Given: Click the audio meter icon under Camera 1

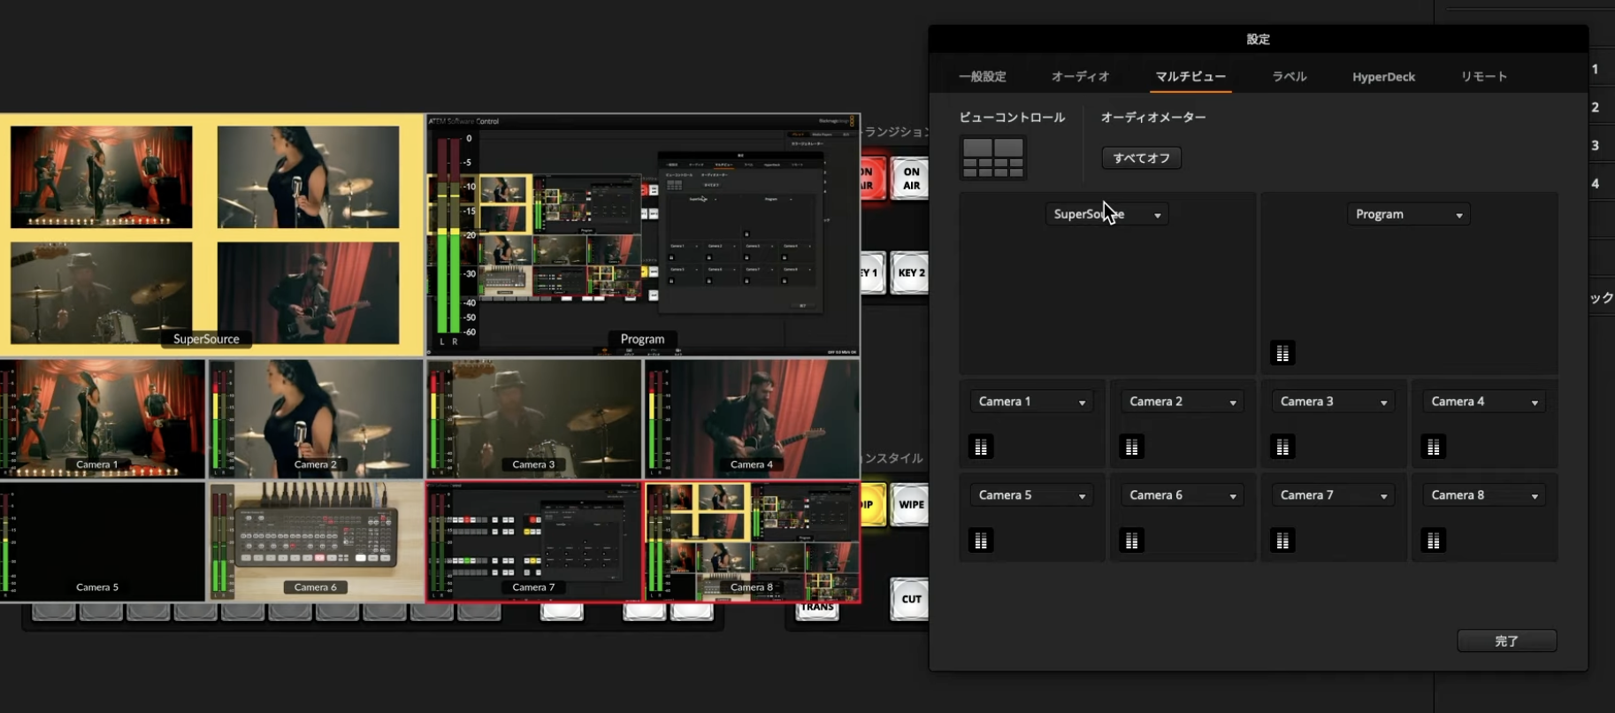Looking at the screenshot, I should click(x=980, y=448).
